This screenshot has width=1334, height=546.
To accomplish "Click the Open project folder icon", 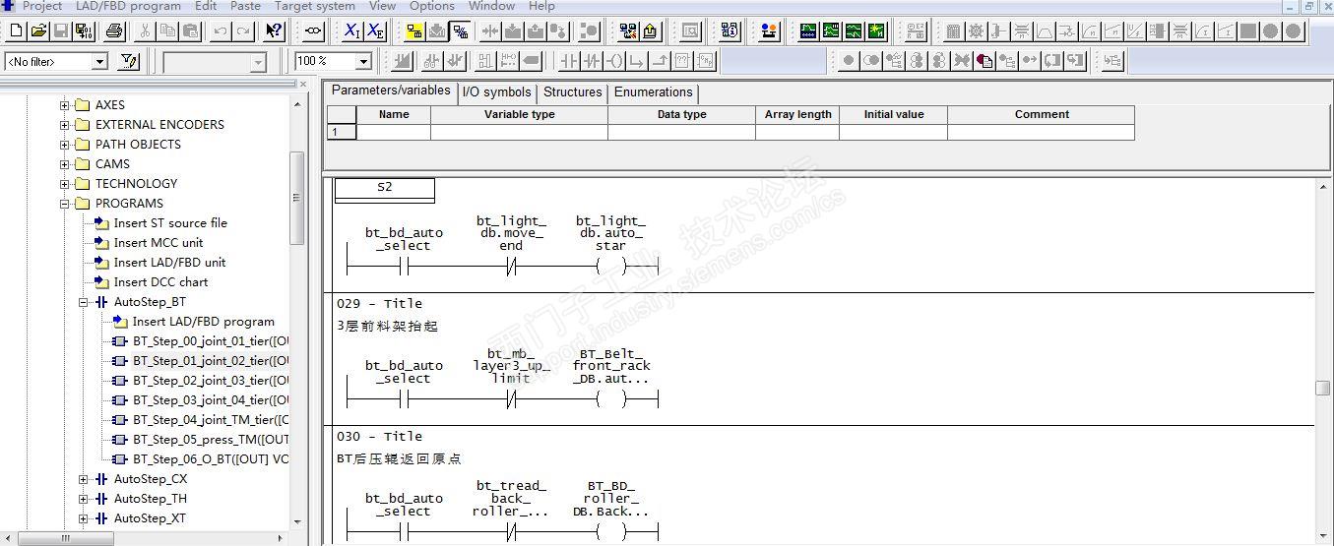I will pos(38,31).
